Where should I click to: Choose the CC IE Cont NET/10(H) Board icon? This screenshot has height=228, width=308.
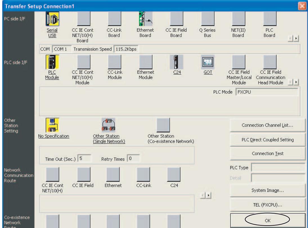[x=84, y=19]
